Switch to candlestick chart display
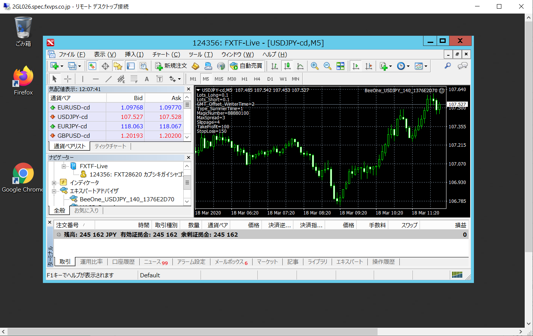This screenshot has width=533, height=336. click(287, 66)
